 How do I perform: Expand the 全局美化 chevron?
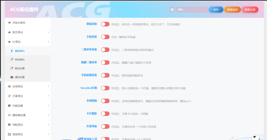48,86
